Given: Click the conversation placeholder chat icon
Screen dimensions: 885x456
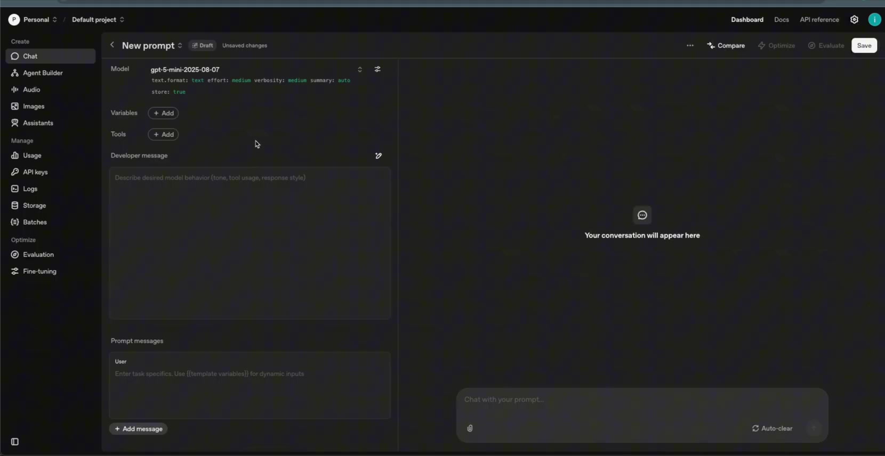Looking at the screenshot, I should [x=642, y=215].
